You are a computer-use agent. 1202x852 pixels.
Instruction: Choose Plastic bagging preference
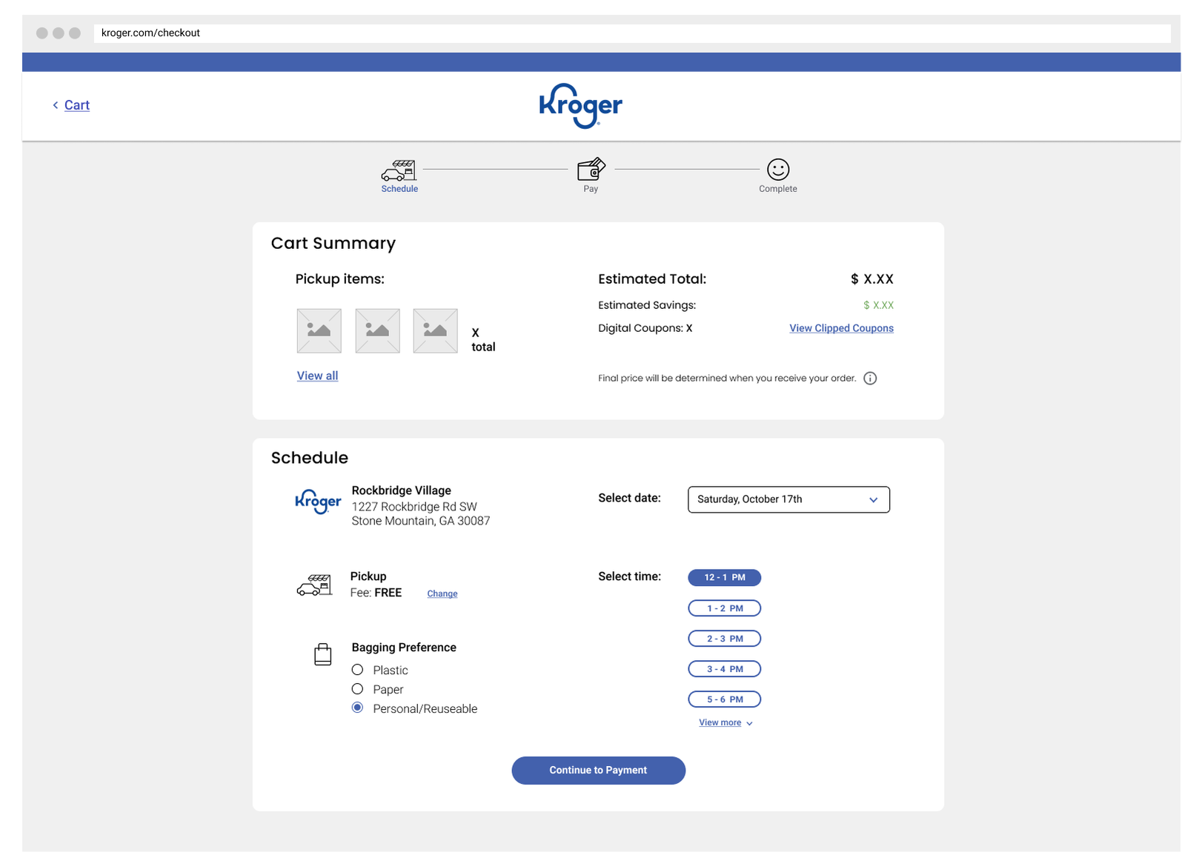358,670
